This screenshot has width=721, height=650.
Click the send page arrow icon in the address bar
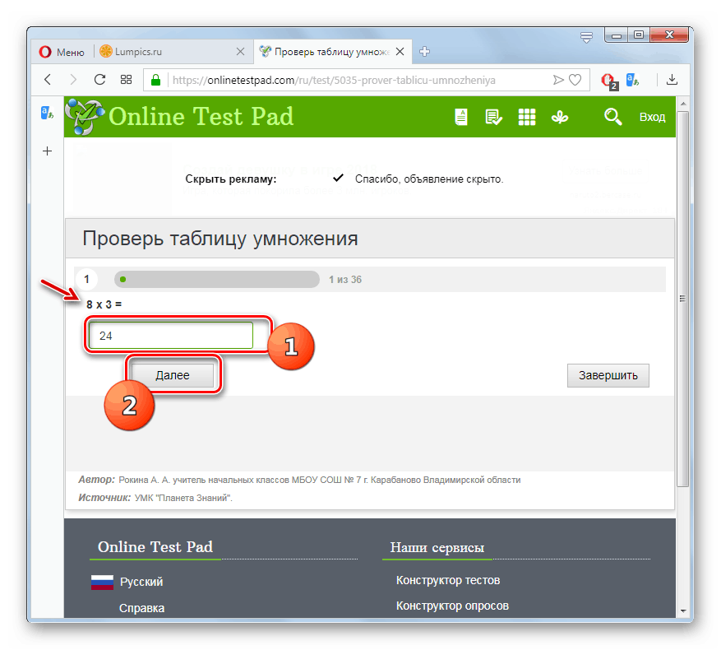(558, 80)
